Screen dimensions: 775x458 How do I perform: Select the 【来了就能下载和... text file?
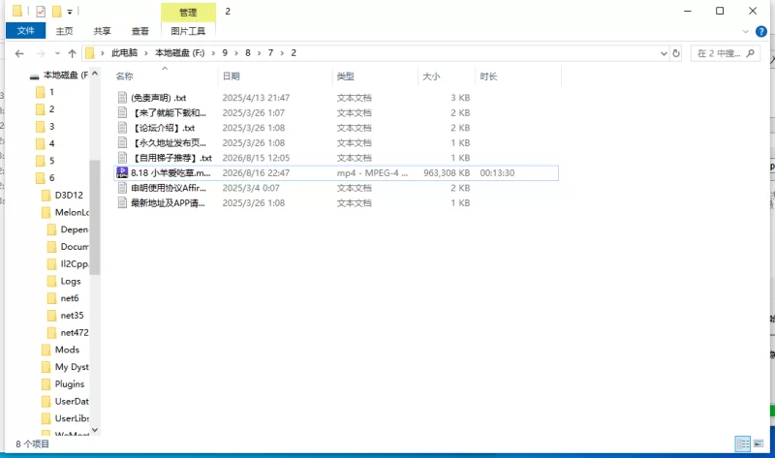169,112
